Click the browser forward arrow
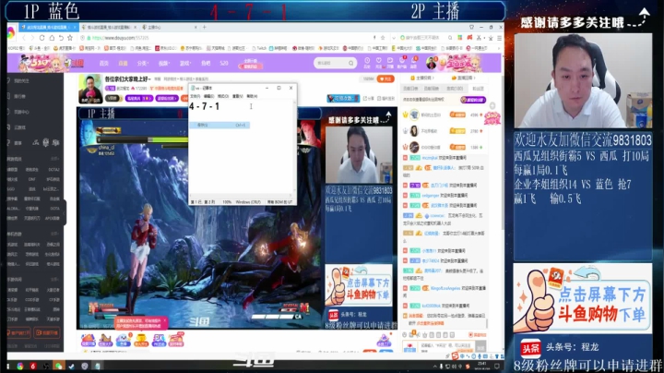The width and height of the screenshot is (664, 373). pos(32,38)
